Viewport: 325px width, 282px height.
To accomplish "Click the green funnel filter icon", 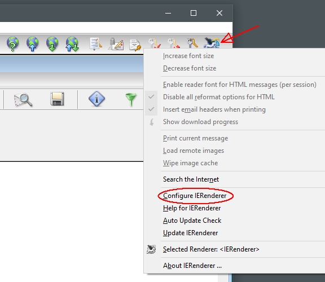I will 131,99.
